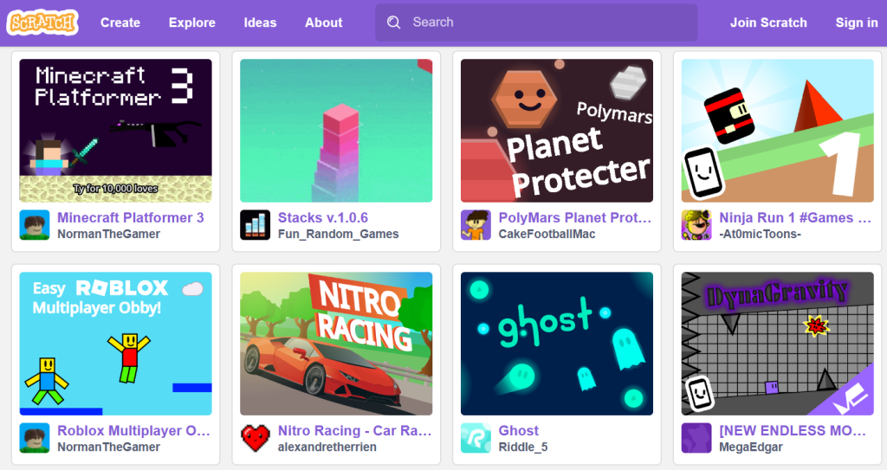Click NormanTheGamer name under Minecraft Platformer 3
The width and height of the screenshot is (887, 470).
coord(108,235)
